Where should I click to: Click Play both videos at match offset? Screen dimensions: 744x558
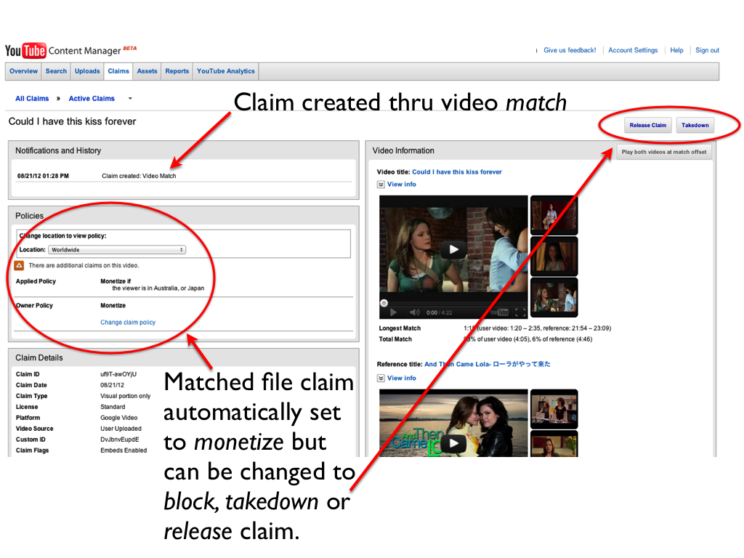[x=664, y=152]
